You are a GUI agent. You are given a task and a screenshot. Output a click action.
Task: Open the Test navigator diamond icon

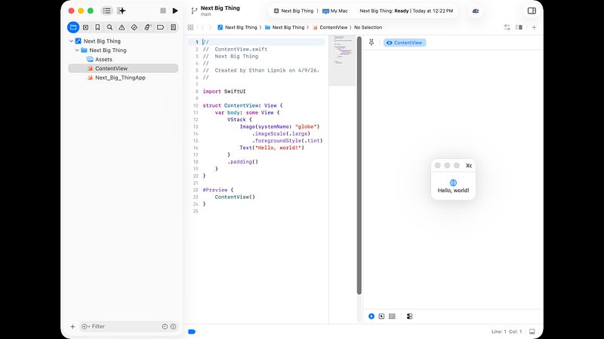[134, 27]
